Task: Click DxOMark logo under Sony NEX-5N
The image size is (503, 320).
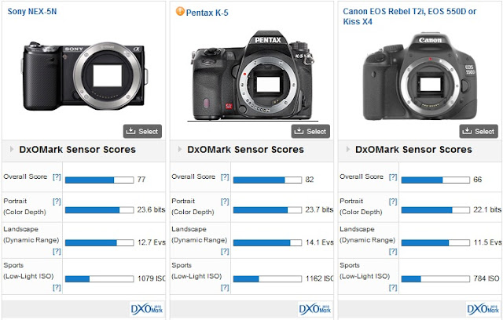Action: tap(147, 310)
